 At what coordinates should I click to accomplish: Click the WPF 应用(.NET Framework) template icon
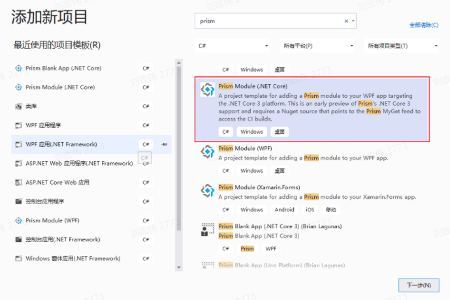pos(18,144)
